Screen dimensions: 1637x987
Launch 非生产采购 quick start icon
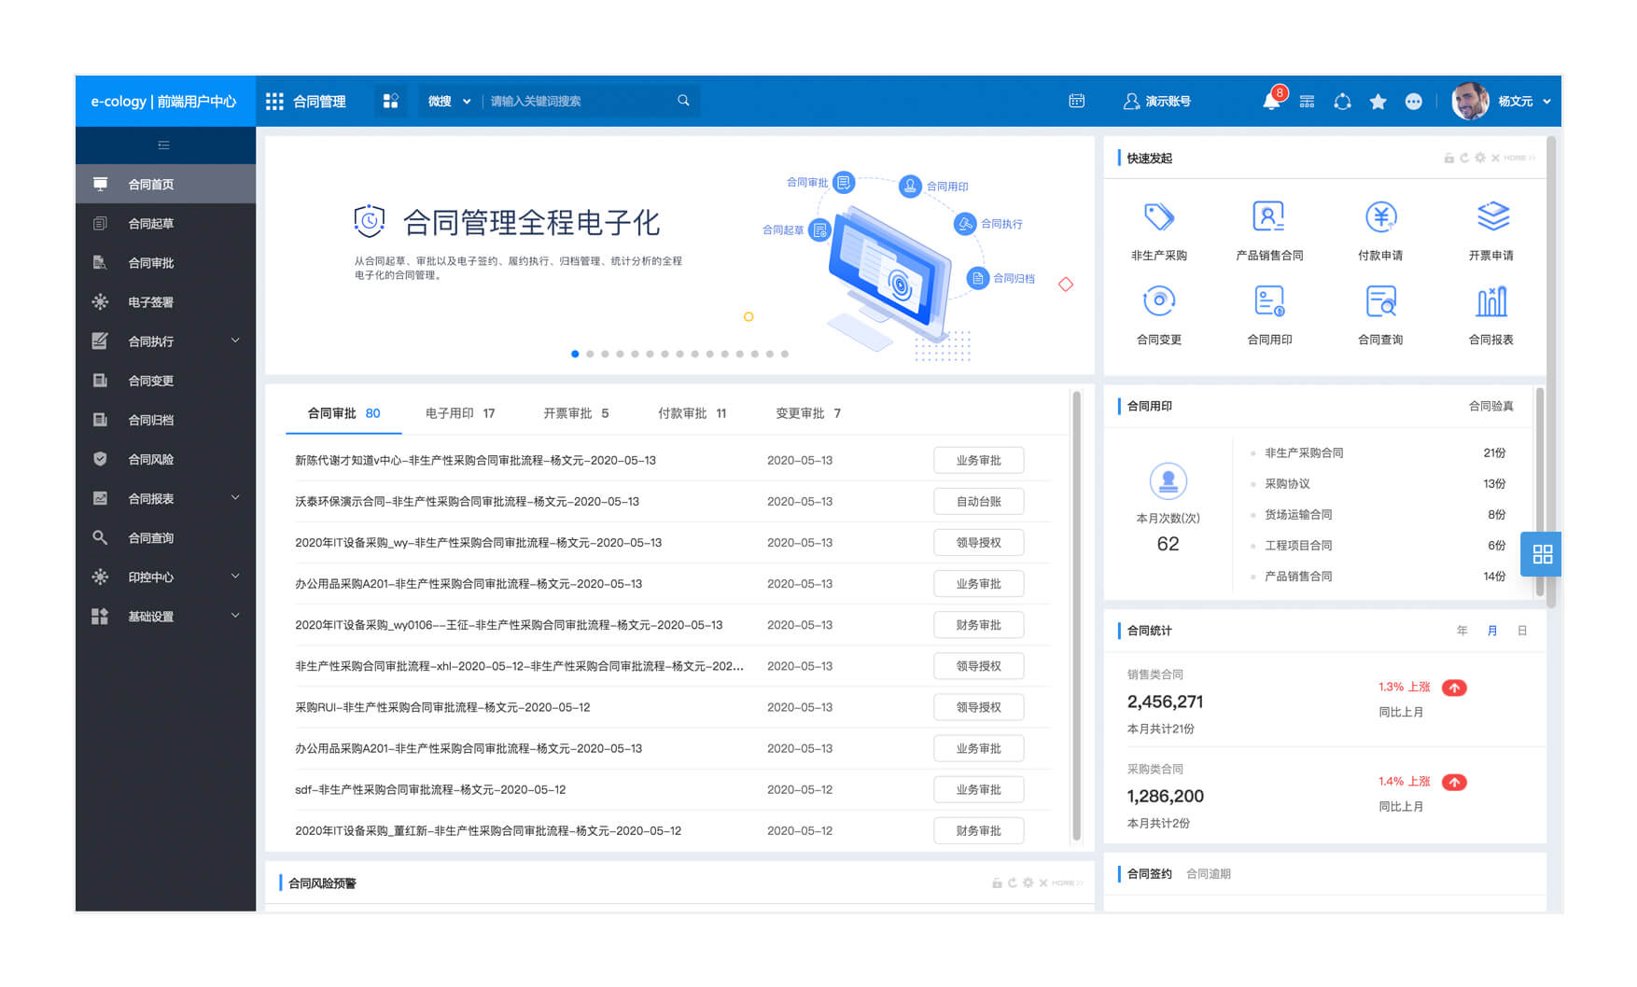coord(1158,216)
